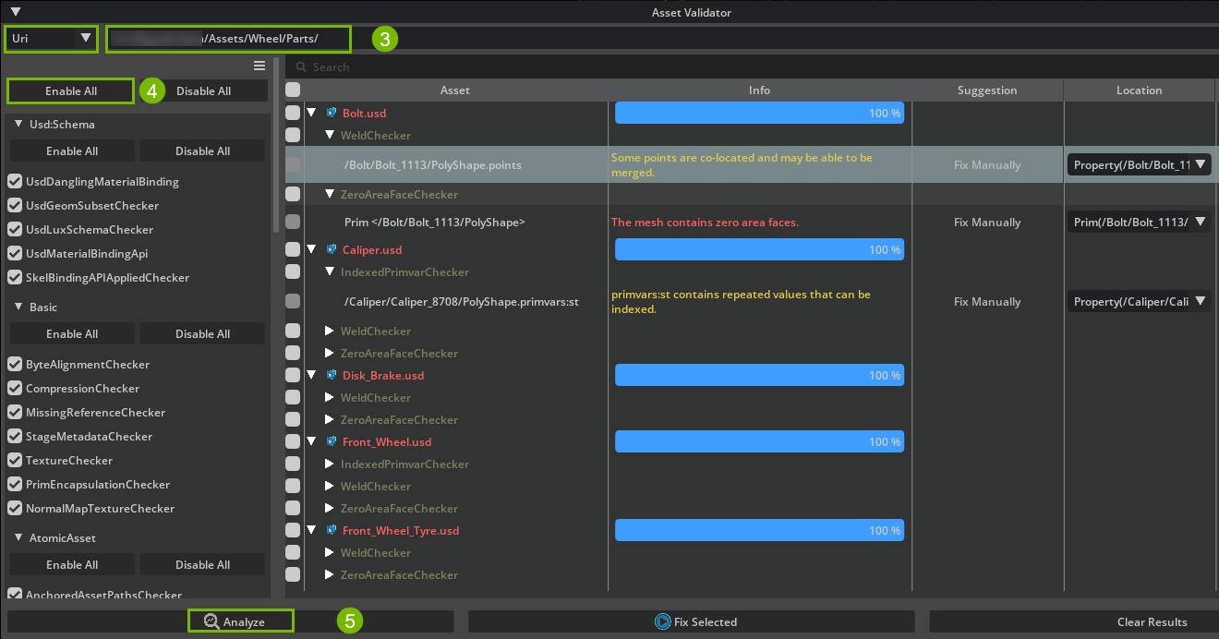
Task: Click the Disk_Brake.usd 100 % progress bar
Action: click(759, 375)
